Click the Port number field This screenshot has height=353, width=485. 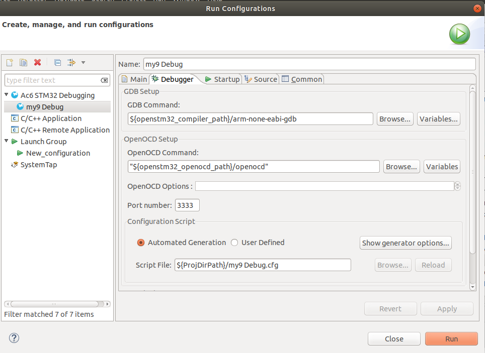(x=187, y=205)
